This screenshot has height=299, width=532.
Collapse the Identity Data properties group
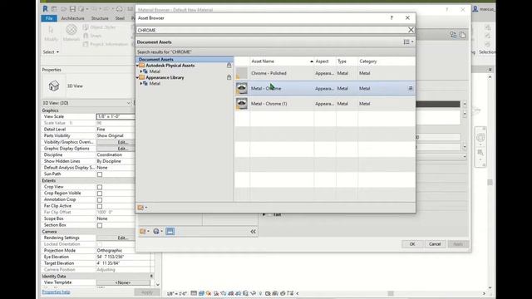151,277
